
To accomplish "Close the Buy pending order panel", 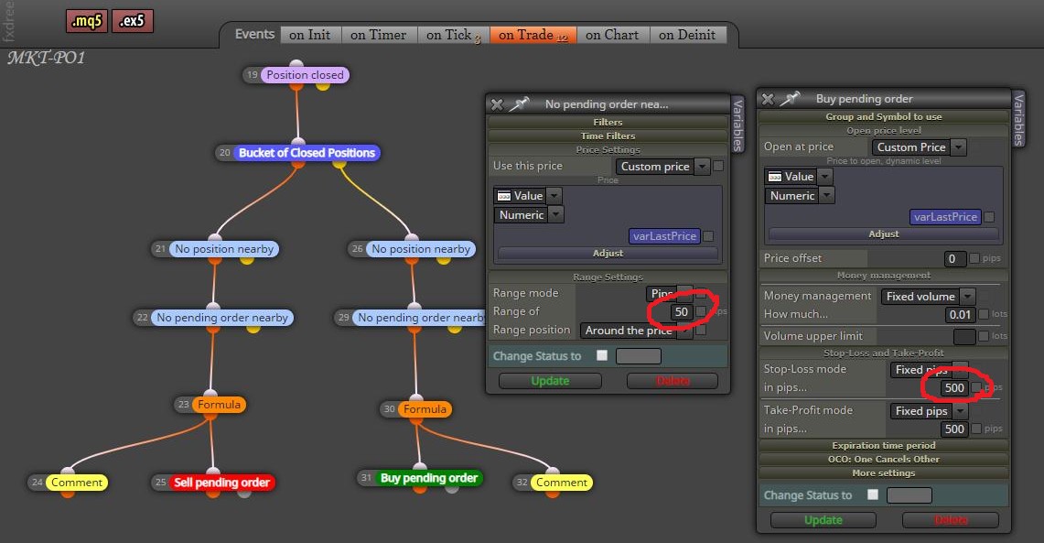I will [768, 99].
